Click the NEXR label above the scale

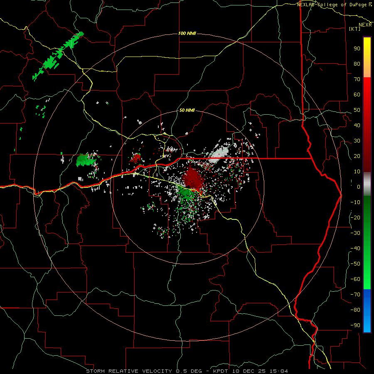pyautogui.click(x=365, y=25)
